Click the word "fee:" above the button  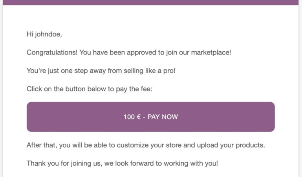point(145,89)
